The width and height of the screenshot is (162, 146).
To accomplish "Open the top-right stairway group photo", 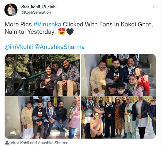I will (118, 75).
